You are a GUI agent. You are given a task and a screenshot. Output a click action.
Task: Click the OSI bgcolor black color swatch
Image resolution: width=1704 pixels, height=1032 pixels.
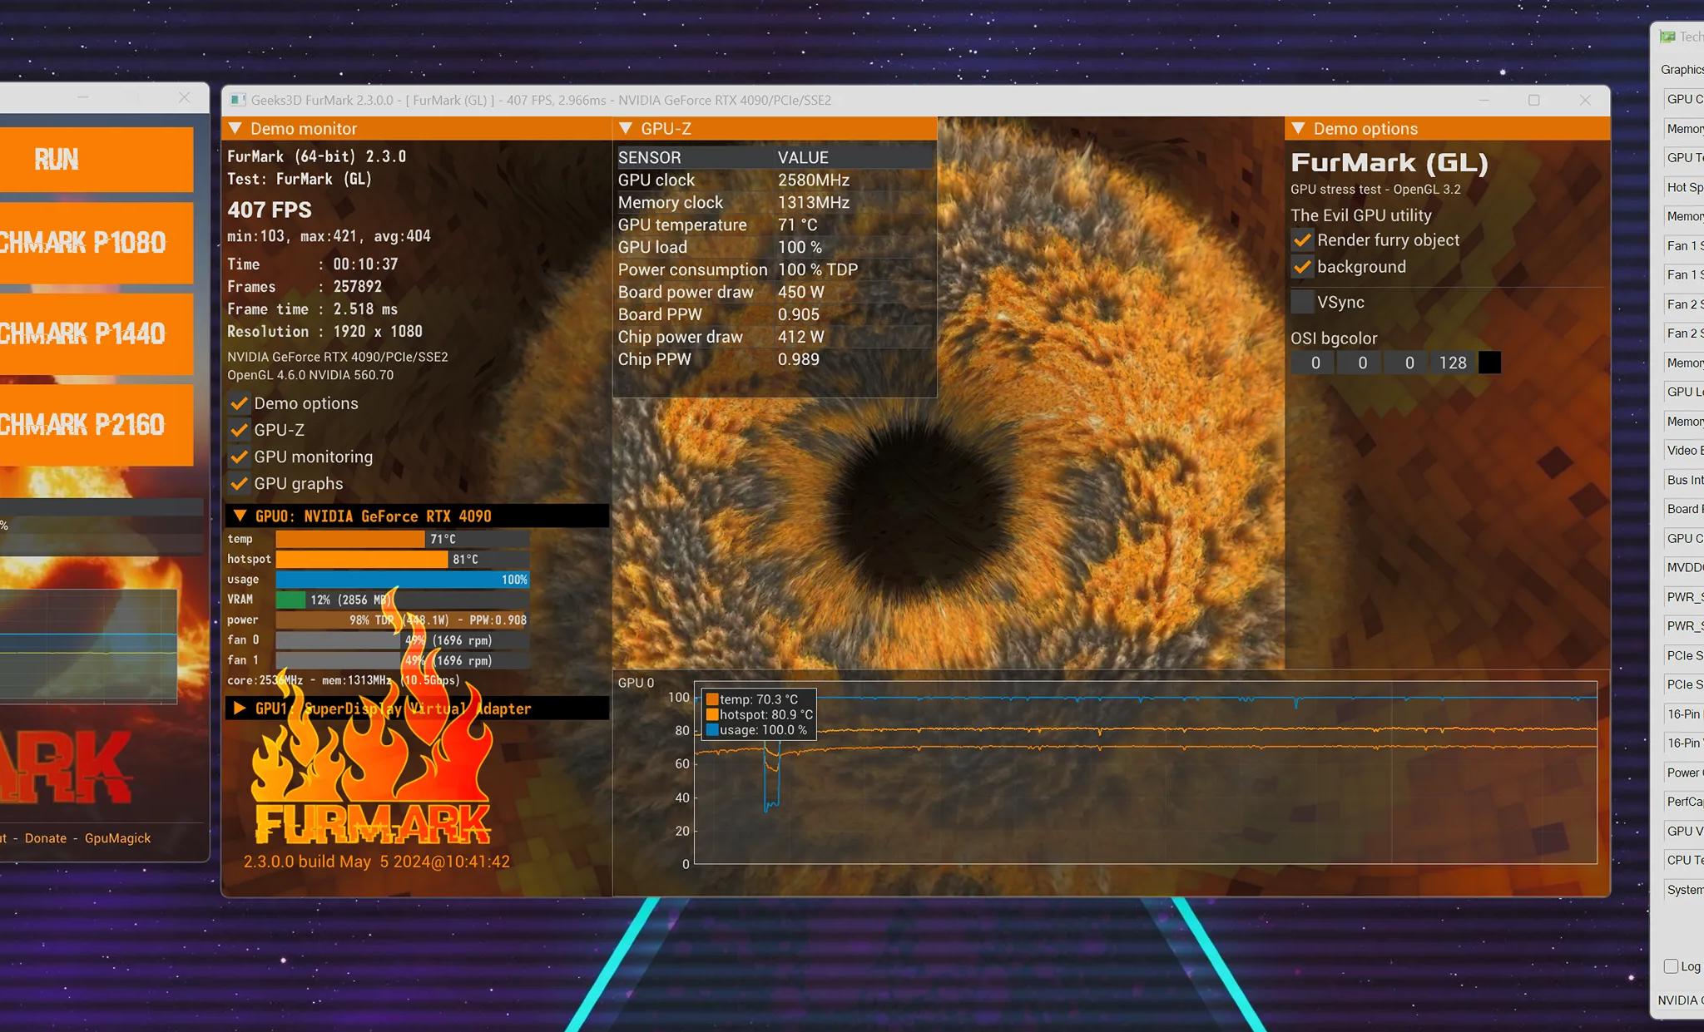click(x=1489, y=363)
